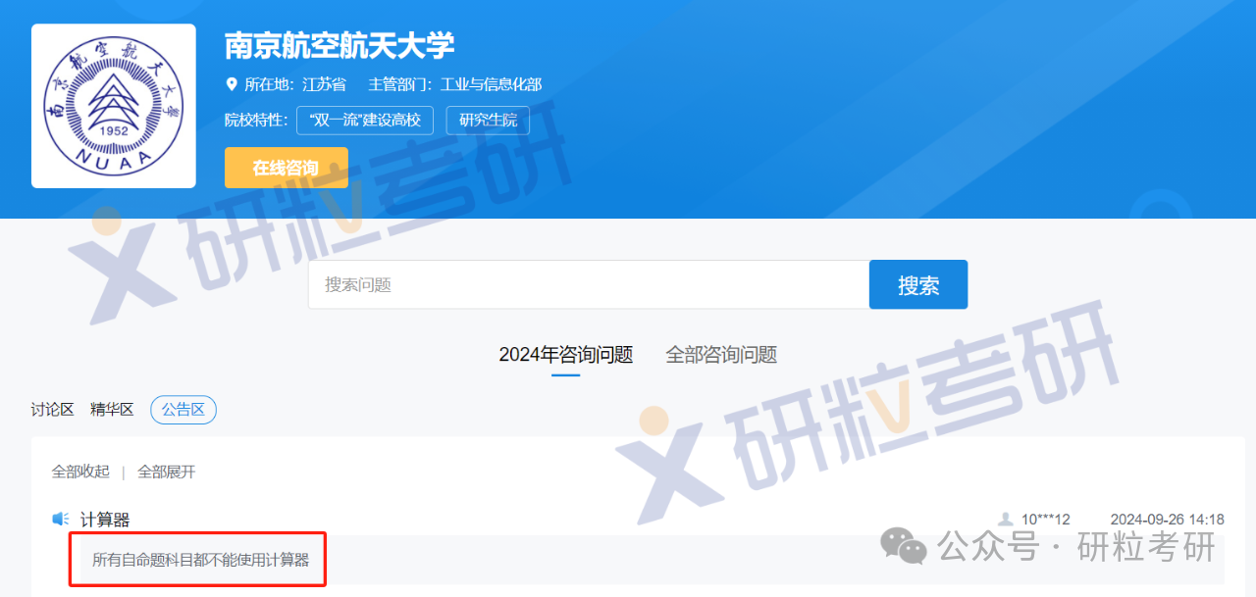Screen dimensions: 1256x597
Task: Select the 精华区 featured section
Action: pos(112,410)
